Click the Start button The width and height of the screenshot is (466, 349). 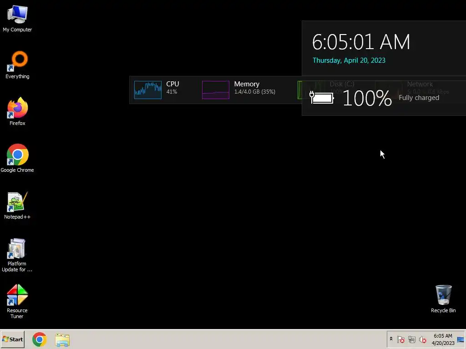12,339
